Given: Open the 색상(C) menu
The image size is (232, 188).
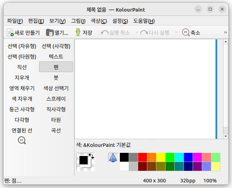Looking at the screenshot, I should pos(99,21).
